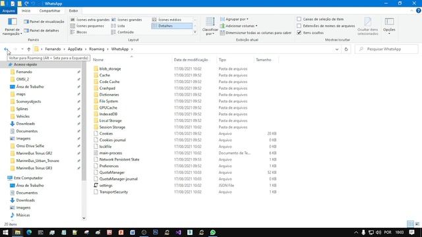Choose Lista layout

(x=118, y=26)
